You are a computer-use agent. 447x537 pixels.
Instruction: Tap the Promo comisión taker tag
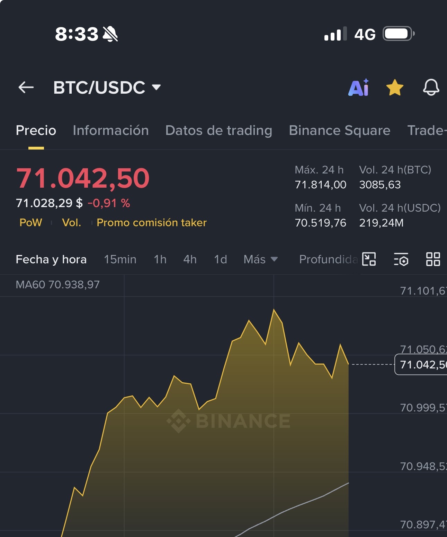pos(152,222)
